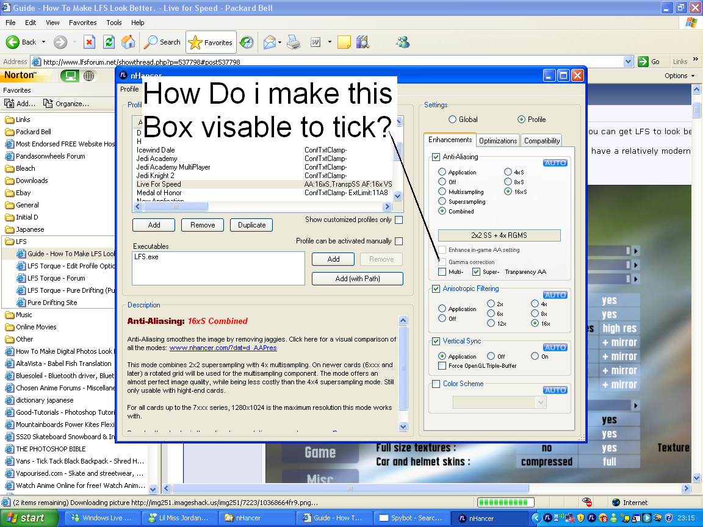Viewport: 703px width, 527px height.
Task: Open the Tools menu
Action: [x=114, y=23]
